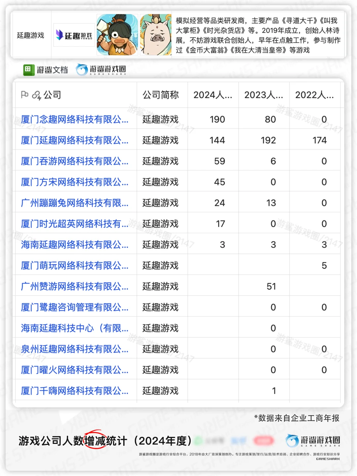Click the 190 value for 厦门念趣
The width and height of the screenshot is (357, 476).
[218, 119]
